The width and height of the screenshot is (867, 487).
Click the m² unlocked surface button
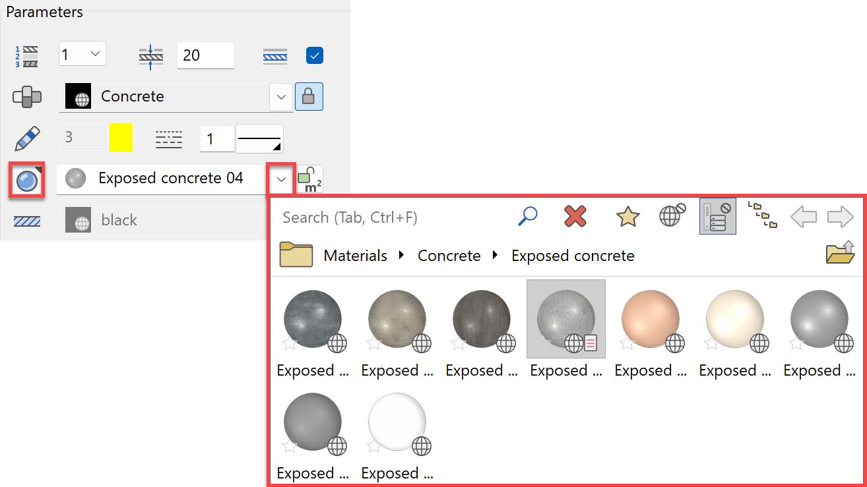[309, 179]
